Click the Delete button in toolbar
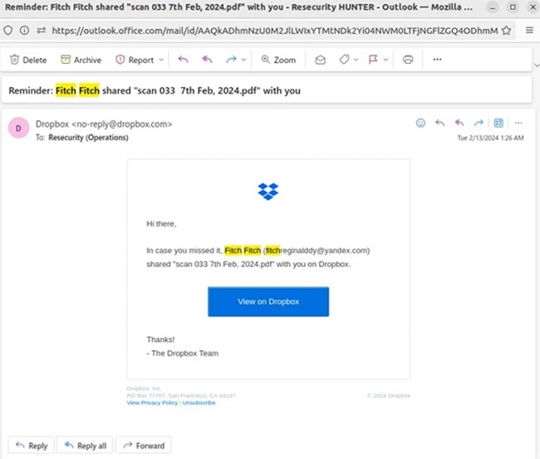Viewport: 540px width, 459px height. pos(28,60)
